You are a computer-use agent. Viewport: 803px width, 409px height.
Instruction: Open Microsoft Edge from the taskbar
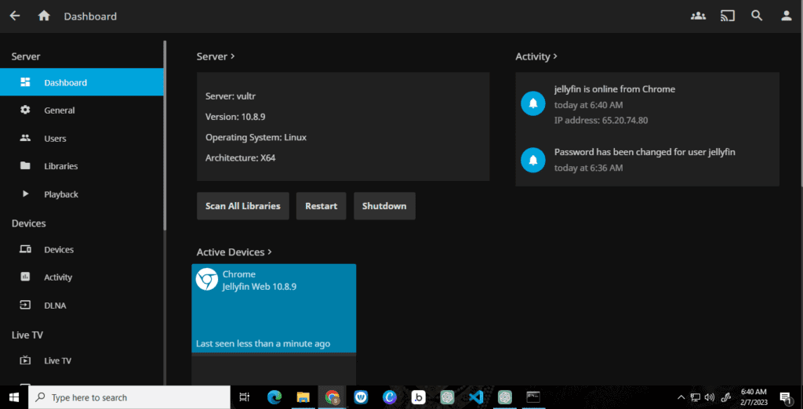coord(274,397)
